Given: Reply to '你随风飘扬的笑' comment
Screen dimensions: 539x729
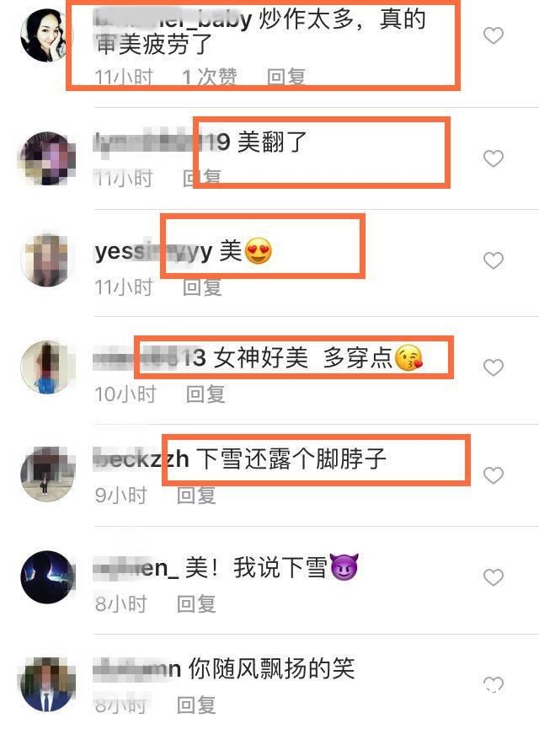Looking at the screenshot, I should [x=196, y=705].
